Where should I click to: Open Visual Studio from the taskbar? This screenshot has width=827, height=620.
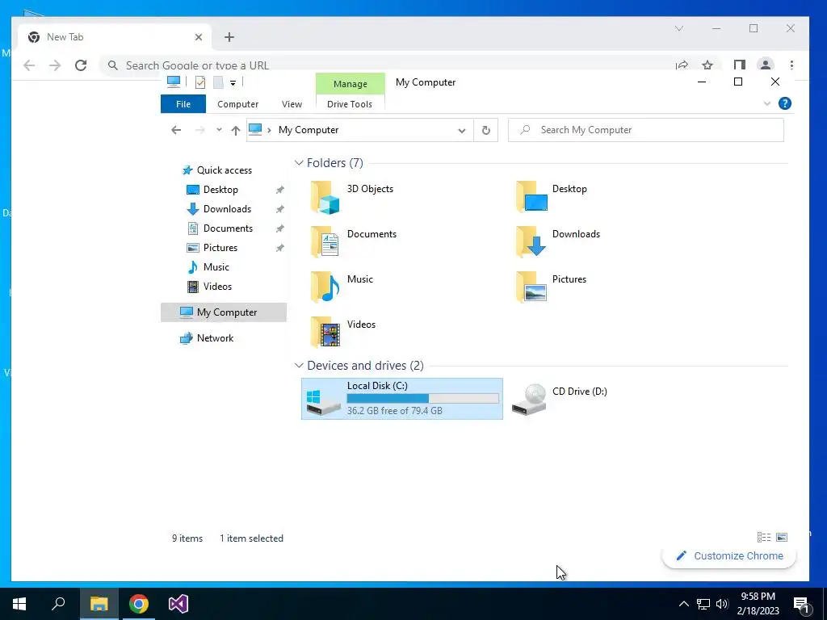(x=178, y=604)
